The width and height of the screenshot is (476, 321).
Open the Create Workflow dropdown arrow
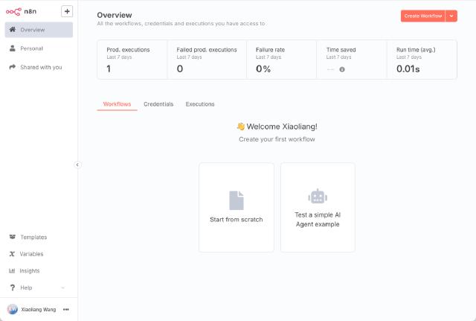[x=451, y=16]
